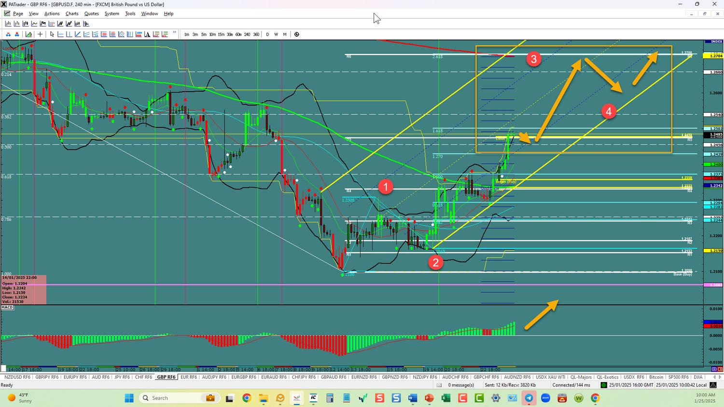Select the horizontal line drawing tool

[60, 34]
